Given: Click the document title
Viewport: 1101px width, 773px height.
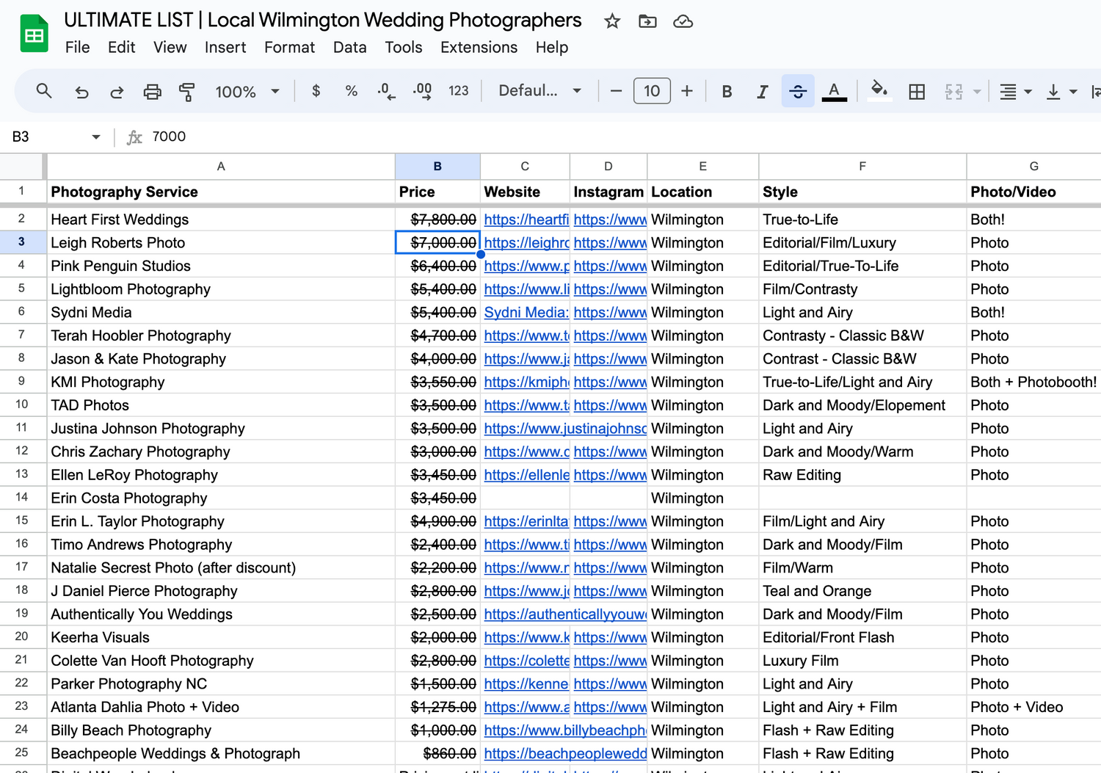Looking at the screenshot, I should point(323,21).
